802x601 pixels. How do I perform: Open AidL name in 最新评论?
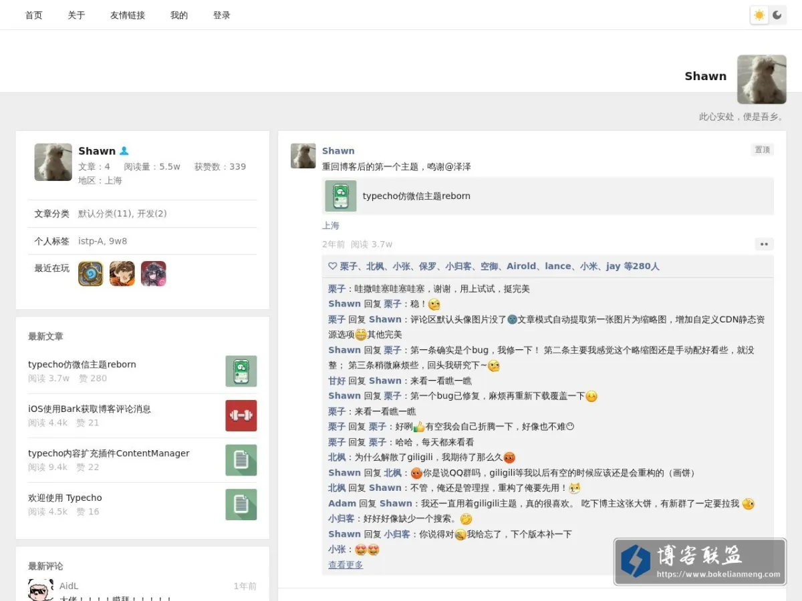[x=69, y=586]
